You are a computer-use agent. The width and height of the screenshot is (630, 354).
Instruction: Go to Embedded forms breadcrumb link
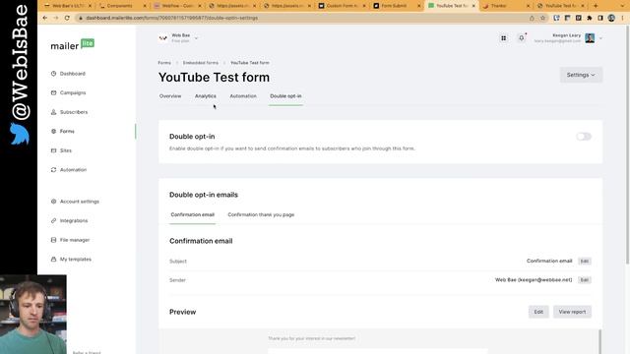(x=201, y=63)
